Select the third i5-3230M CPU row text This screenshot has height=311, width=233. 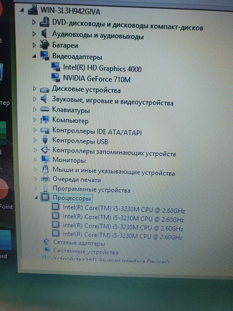click(x=123, y=227)
